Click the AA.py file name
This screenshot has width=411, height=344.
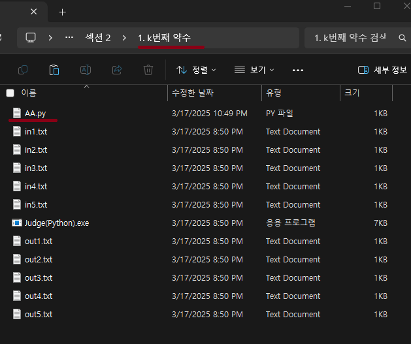coord(35,114)
